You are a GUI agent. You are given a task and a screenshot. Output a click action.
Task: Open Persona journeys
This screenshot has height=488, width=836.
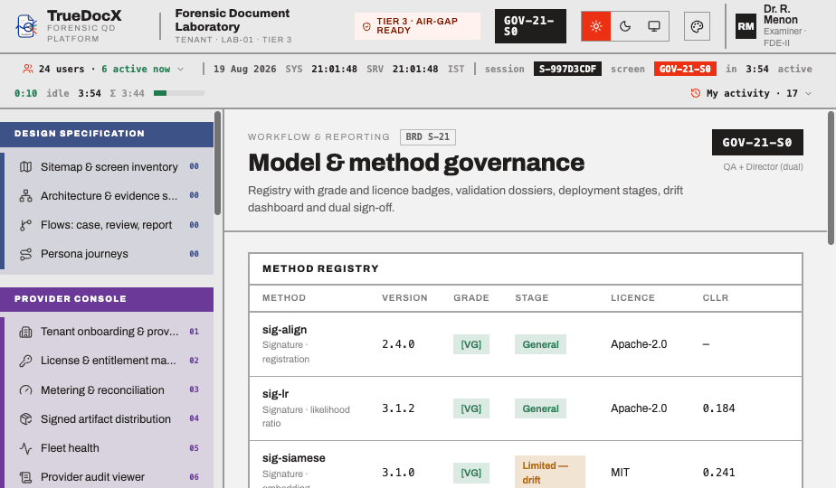click(x=109, y=254)
